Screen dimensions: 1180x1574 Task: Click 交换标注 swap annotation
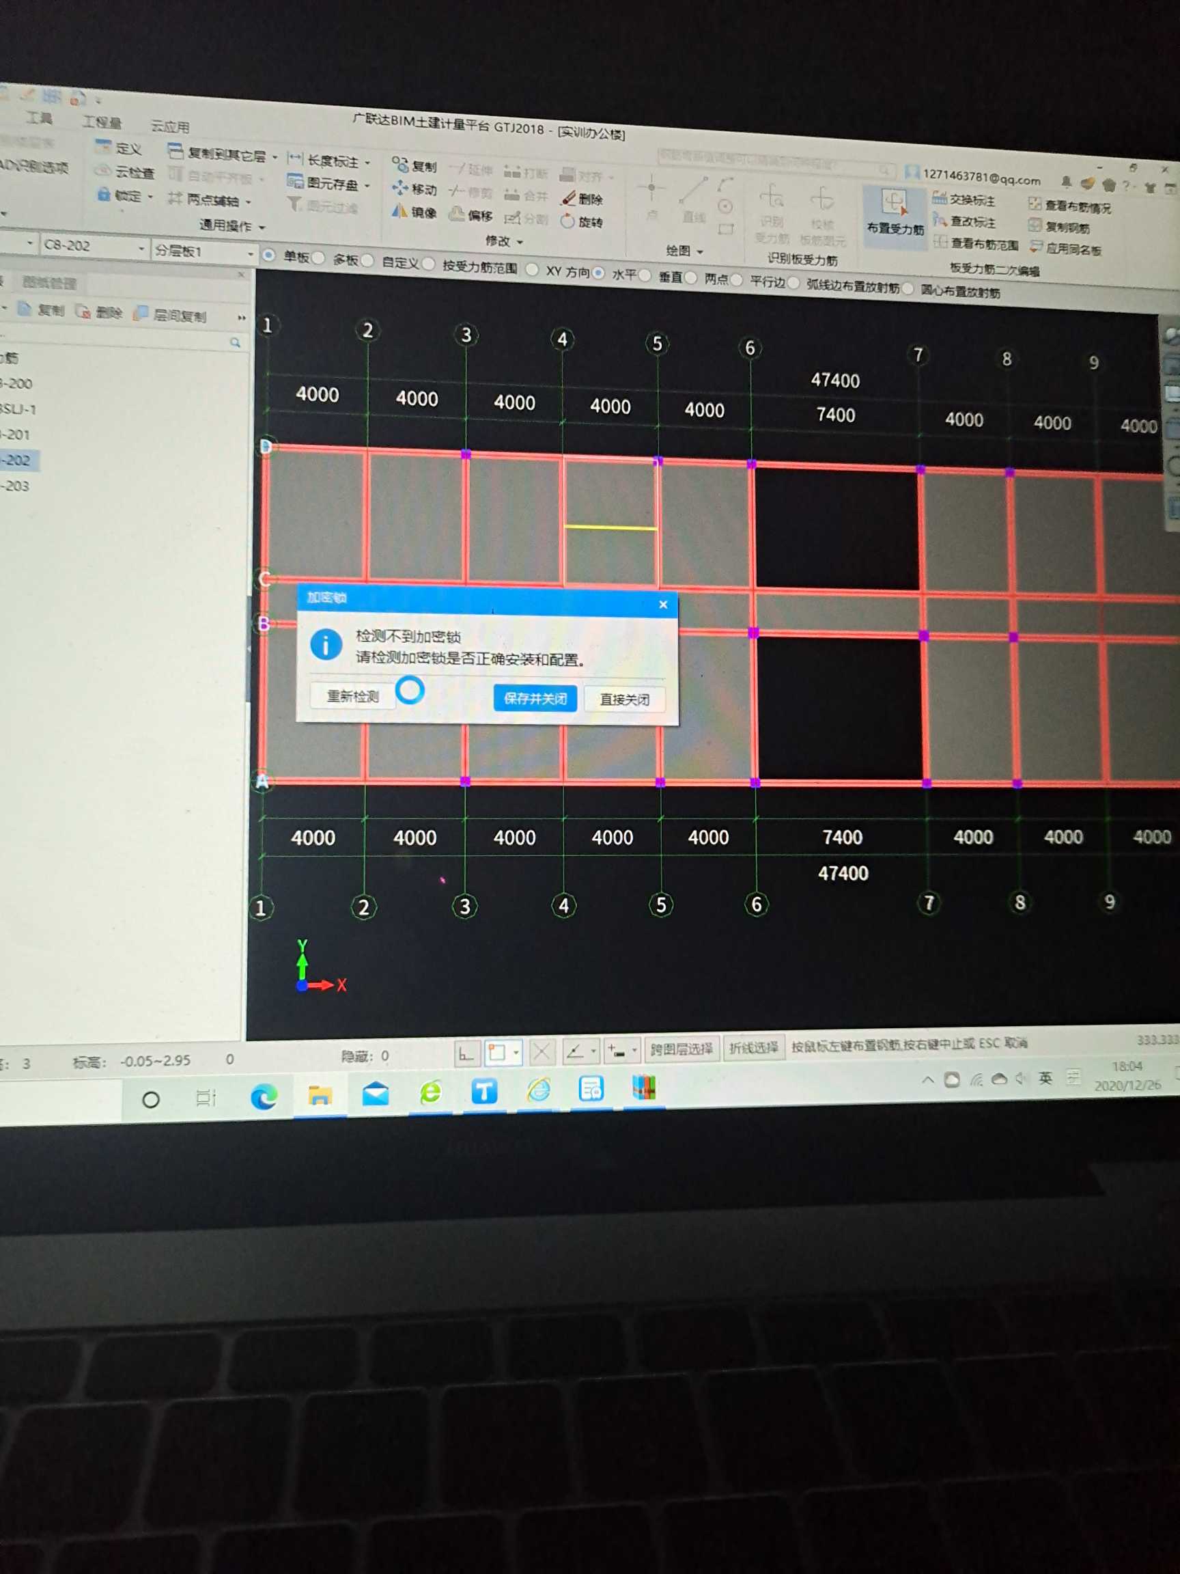[964, 199]
